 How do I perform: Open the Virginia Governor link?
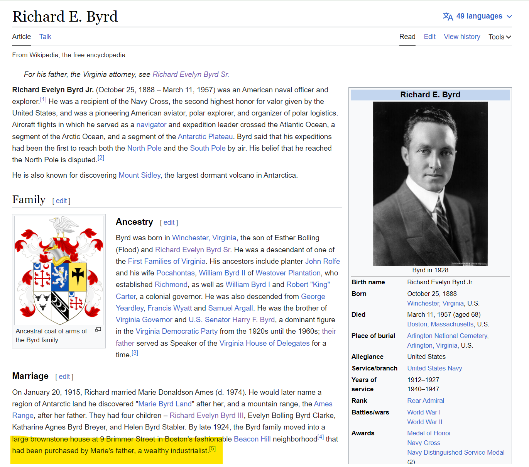click(x=144, y=320)
